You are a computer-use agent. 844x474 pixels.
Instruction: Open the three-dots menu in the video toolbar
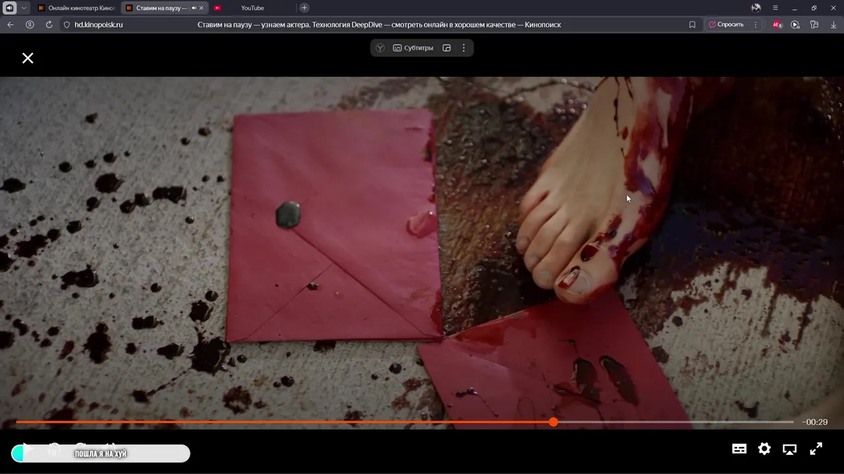[464, 48]
